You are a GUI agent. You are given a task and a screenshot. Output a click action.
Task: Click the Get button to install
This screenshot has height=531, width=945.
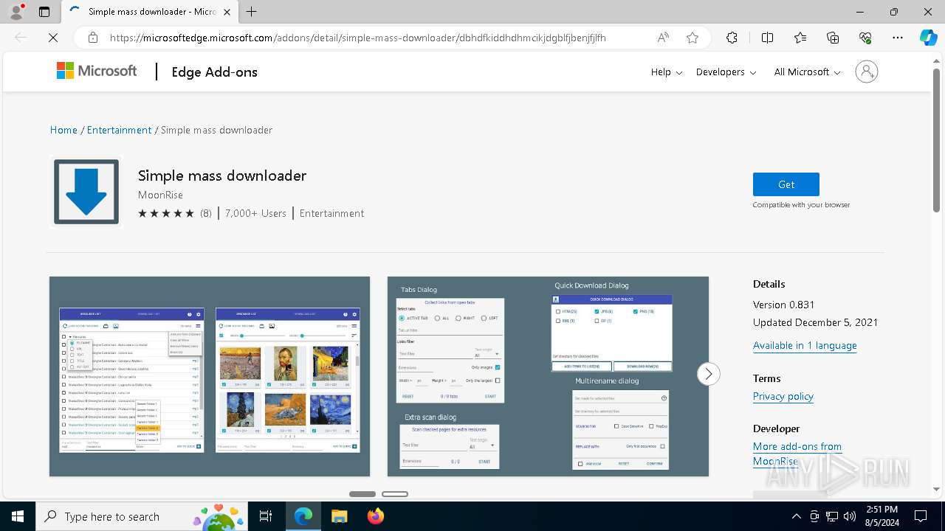pyautogui.click(x=786, y=184)
